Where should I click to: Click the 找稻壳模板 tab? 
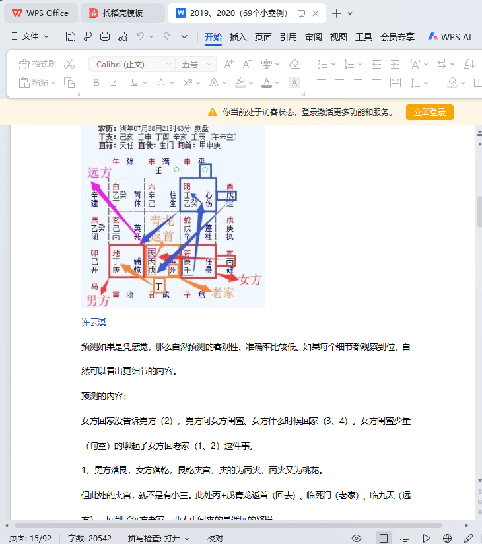123,13
